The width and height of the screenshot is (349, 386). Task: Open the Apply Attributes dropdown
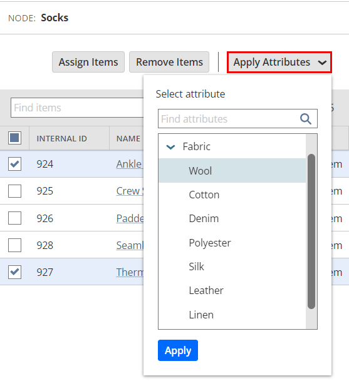pos(279,63)
